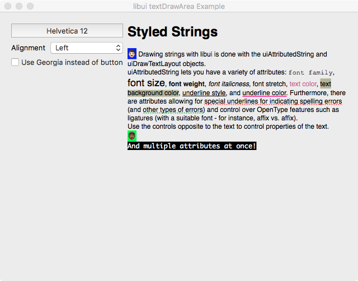
Task: Enable Use Georgia instead of button checkbox
Action: pyautogui.click(x=15, y=62)
